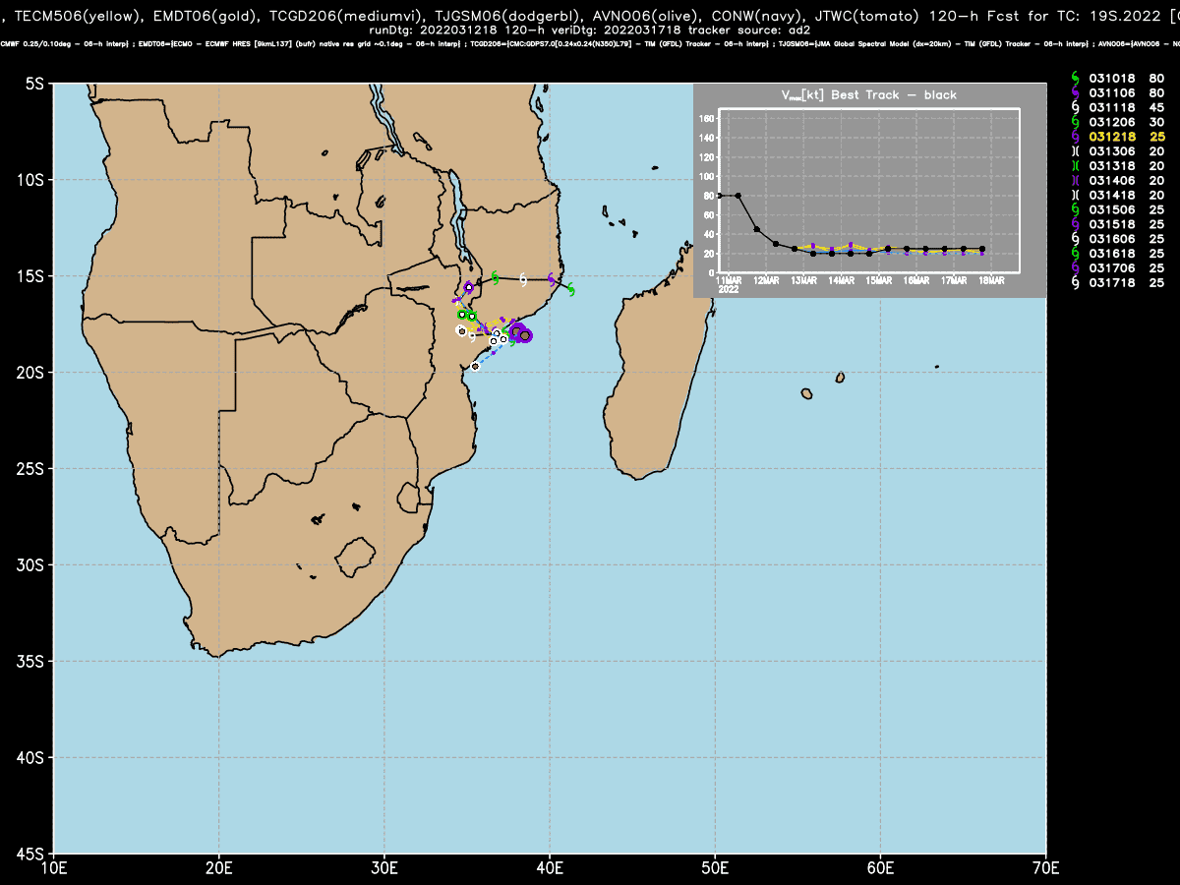Click the purple storm symbol beside 031106
The height and width of the screenshot is (885, 1180).
tap(1075, 92)
